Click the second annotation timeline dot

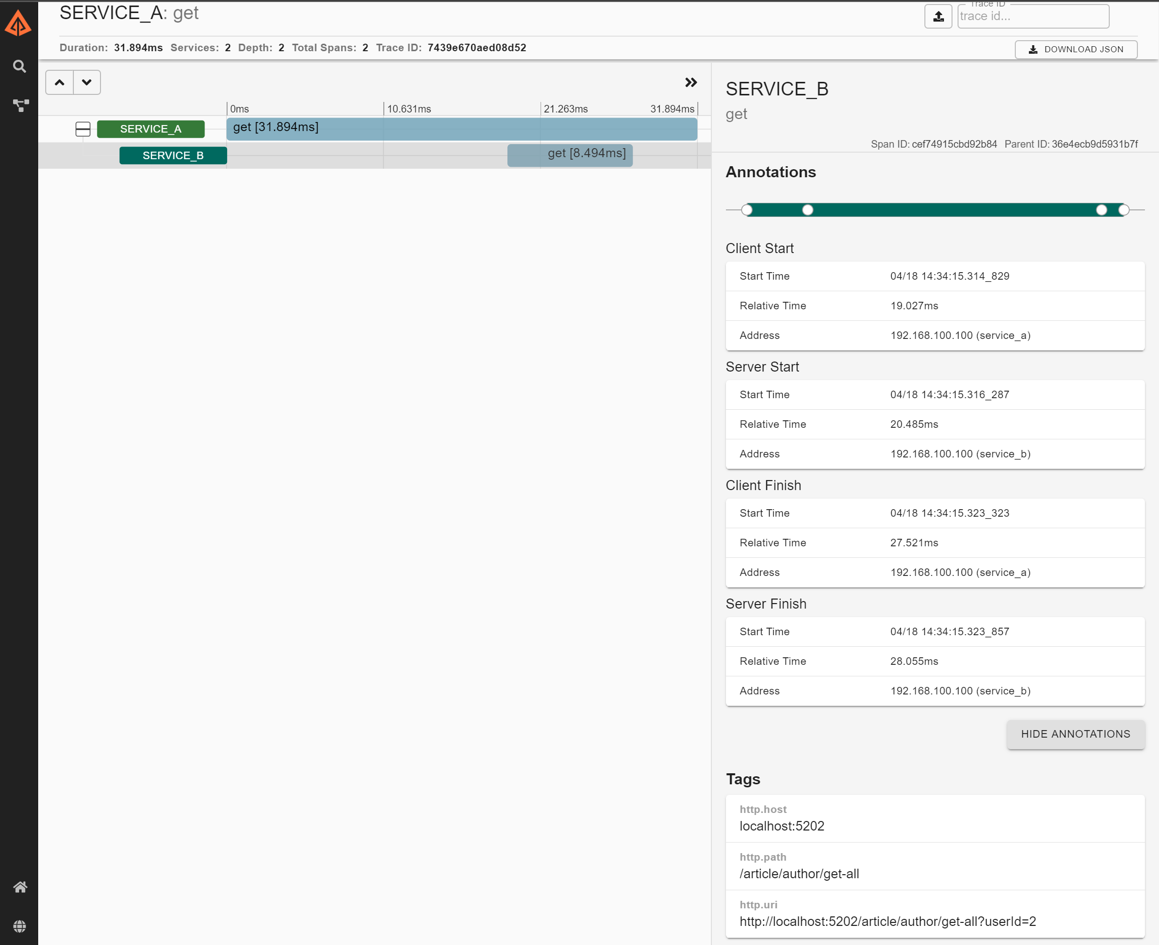[x=807, y=209]
